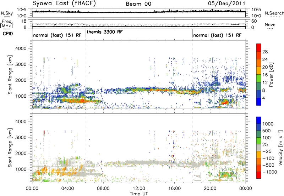Click the '4000' tick on the power panel

[21, 48]
